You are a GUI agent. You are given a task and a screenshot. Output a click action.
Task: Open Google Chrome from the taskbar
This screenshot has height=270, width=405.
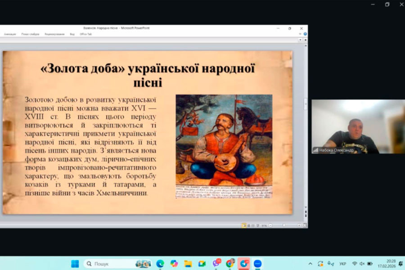230,264
